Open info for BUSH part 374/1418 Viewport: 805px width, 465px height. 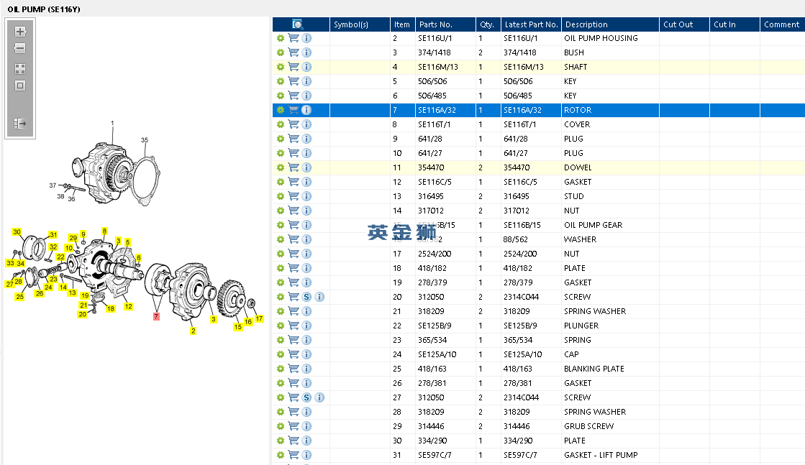point(306,52)
